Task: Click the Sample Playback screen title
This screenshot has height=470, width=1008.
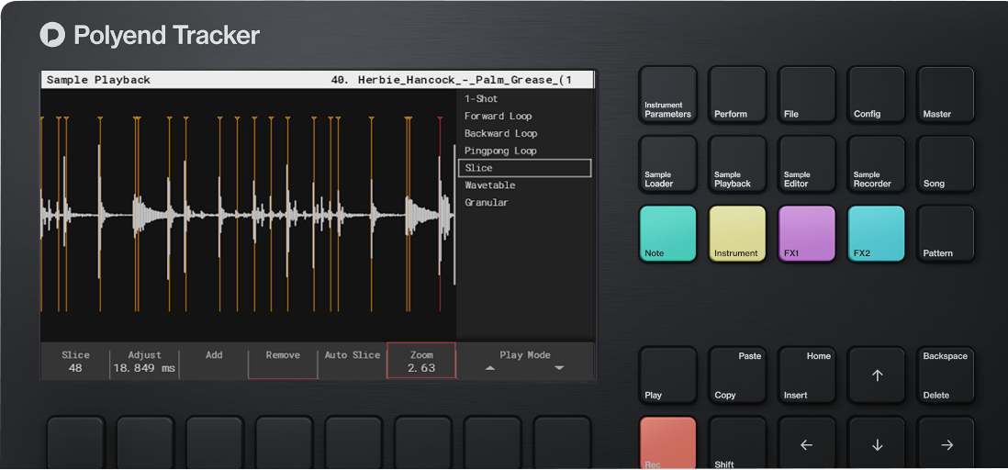Action: pyautogui.click(x=98, y=81)
